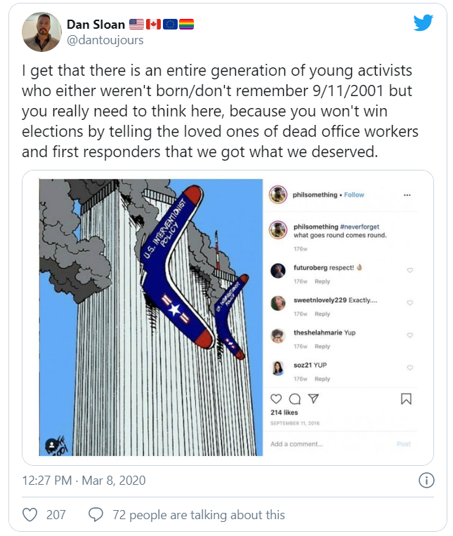Click the #neverforget hashtag
Screen dimensions: 453x536
pyautogui.click(x=362, y=227)
